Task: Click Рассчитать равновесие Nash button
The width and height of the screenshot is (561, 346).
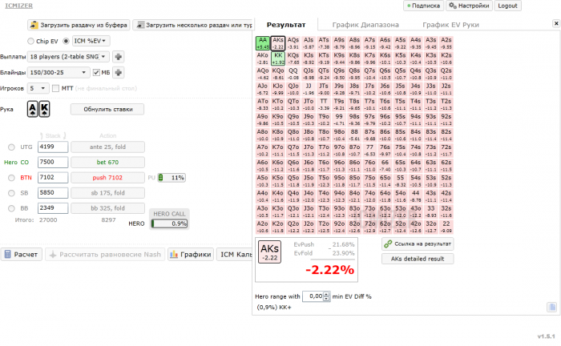Action: 105,255
